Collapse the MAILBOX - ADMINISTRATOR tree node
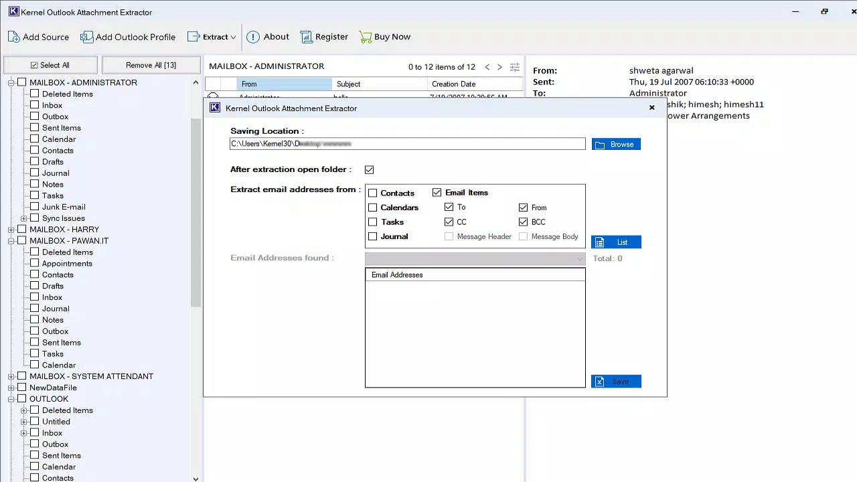 pyautogui.click(x=11, y=83)
